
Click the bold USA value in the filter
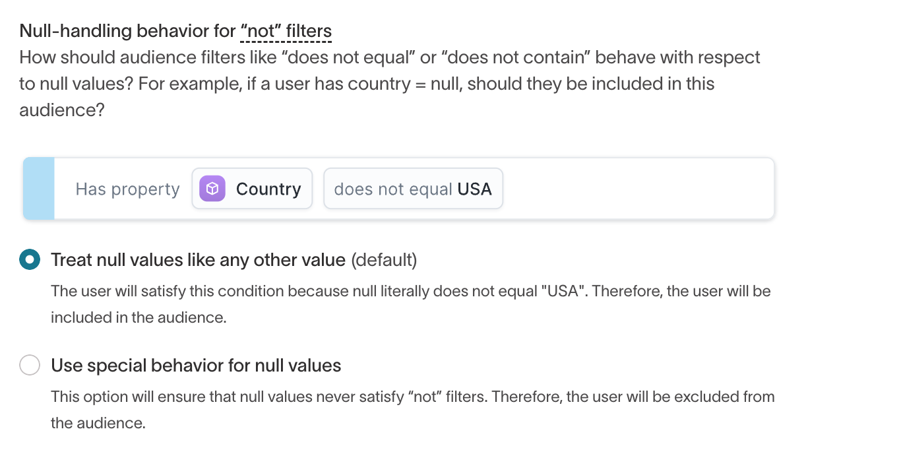click(475, 189)
